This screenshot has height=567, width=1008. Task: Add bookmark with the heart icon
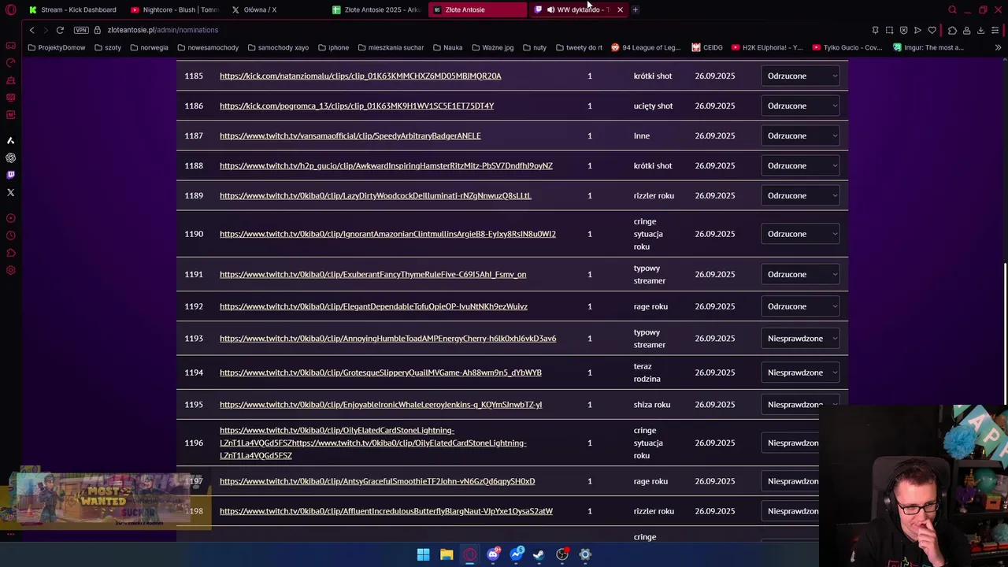tap(932, 30)
